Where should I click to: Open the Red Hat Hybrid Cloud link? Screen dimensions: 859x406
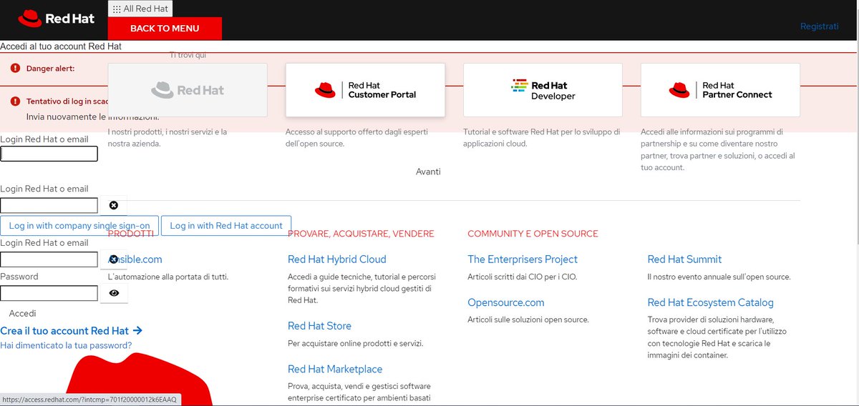point(337,259)
